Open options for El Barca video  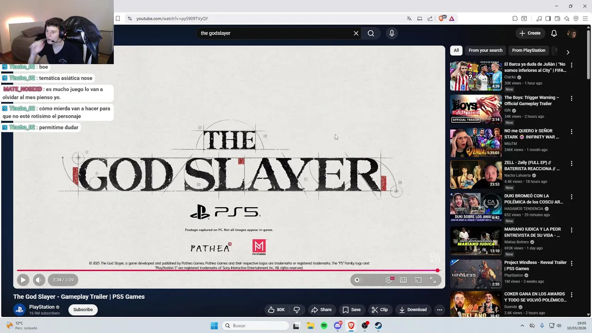(x=572, y=65)
